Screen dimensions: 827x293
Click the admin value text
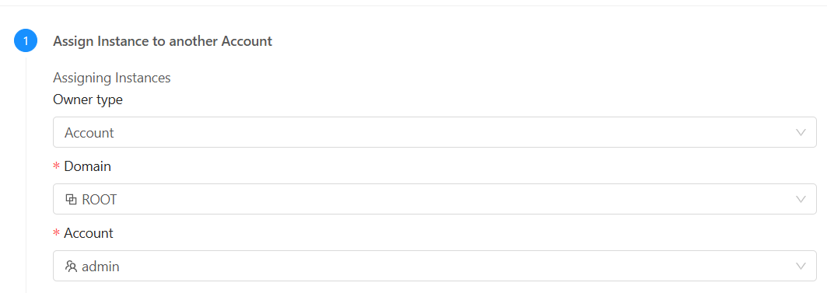pyautogui.click(x=100, y=267)
